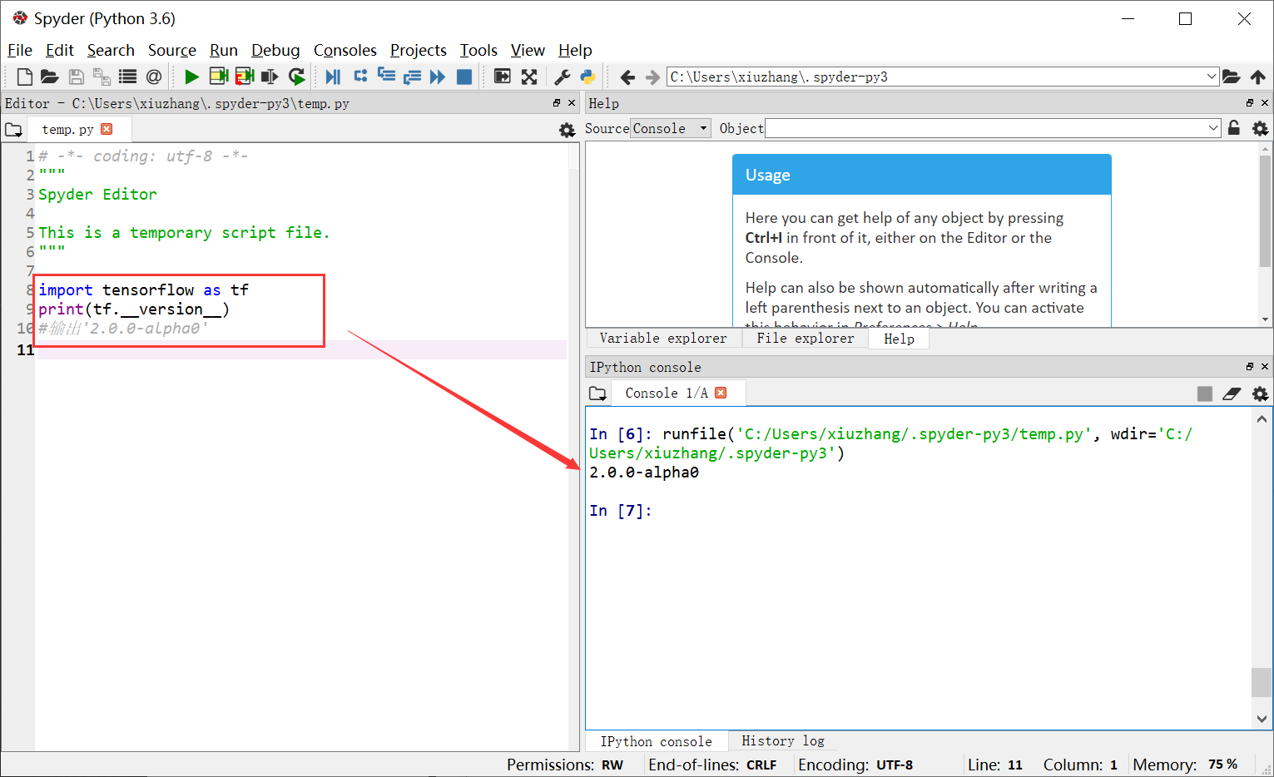Continue debug execution icon

pyautogui.click(x=438, y=77)
